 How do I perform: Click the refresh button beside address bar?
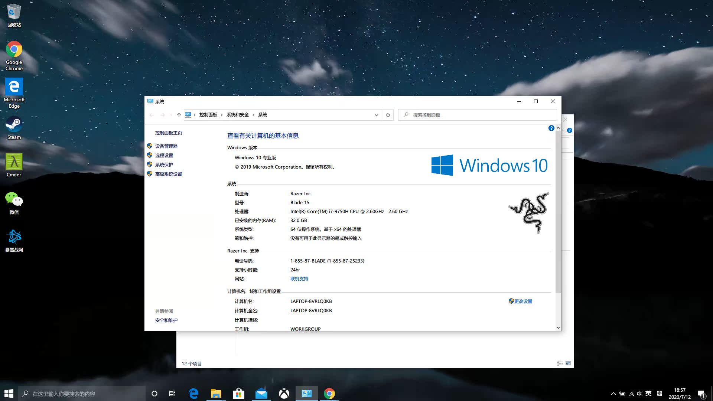(x=388, y=115)
